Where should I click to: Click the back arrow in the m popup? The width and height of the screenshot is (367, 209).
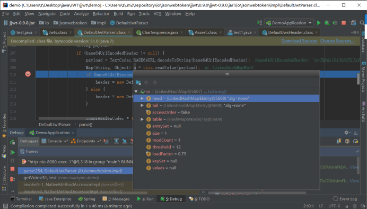click(x=146, y=82)
